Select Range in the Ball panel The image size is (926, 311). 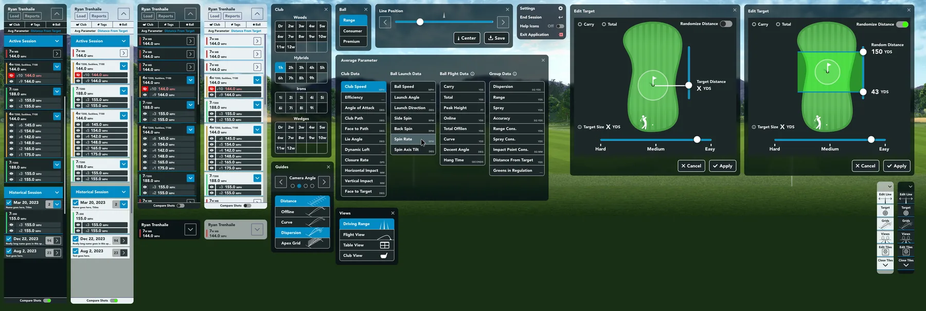pos(353,20)
